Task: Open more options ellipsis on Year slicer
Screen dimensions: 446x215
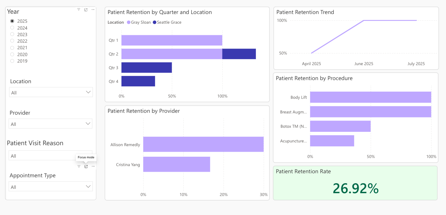Action: pos(93,10)
